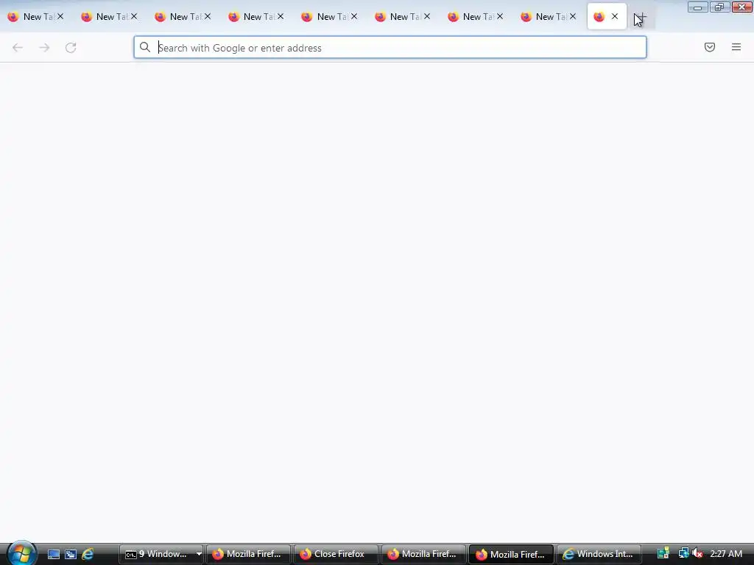Restore down the Firefox window
The image size is (754, 565).
coord(719,7)
